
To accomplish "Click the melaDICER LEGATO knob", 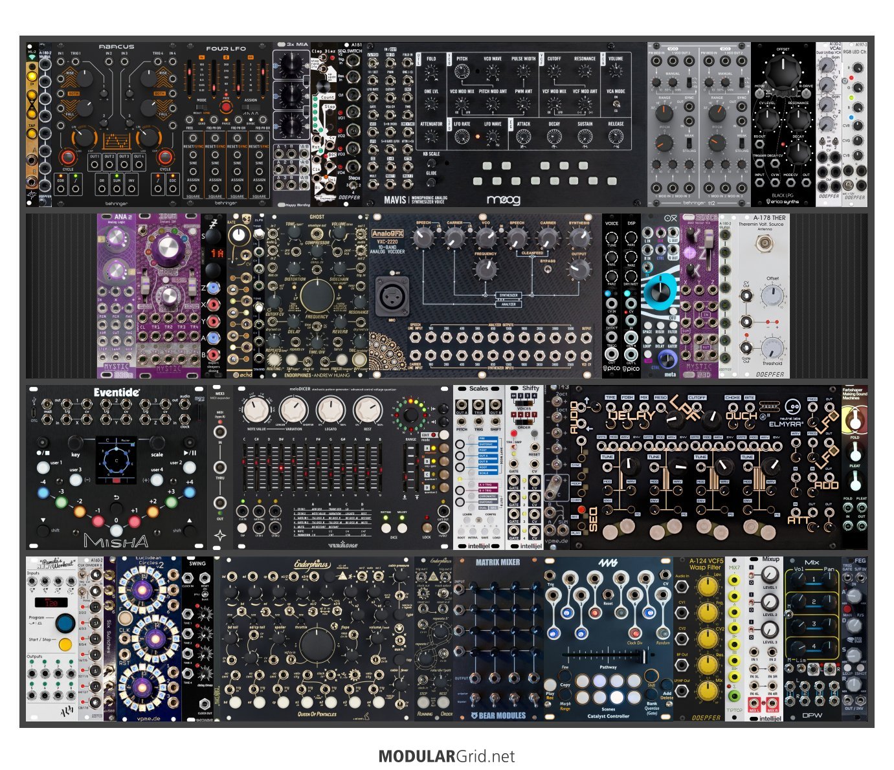I will pos(331,410).
